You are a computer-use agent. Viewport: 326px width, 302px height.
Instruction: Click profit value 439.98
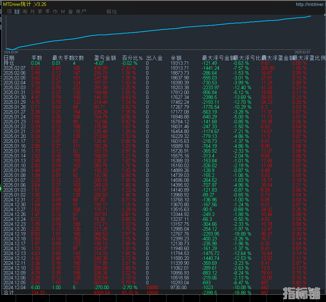[101, 68]
